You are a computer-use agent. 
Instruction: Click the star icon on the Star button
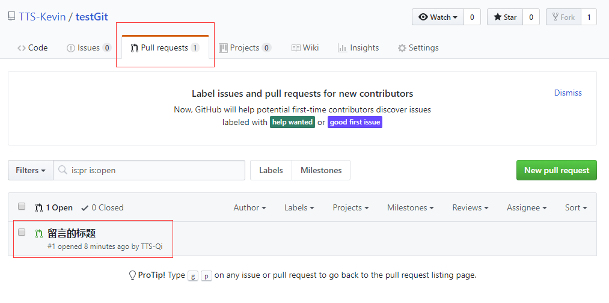point(497,17)
